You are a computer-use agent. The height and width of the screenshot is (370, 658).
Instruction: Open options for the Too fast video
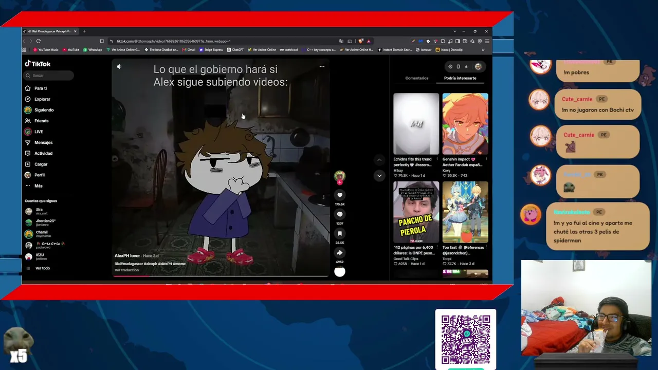(486, 248)
